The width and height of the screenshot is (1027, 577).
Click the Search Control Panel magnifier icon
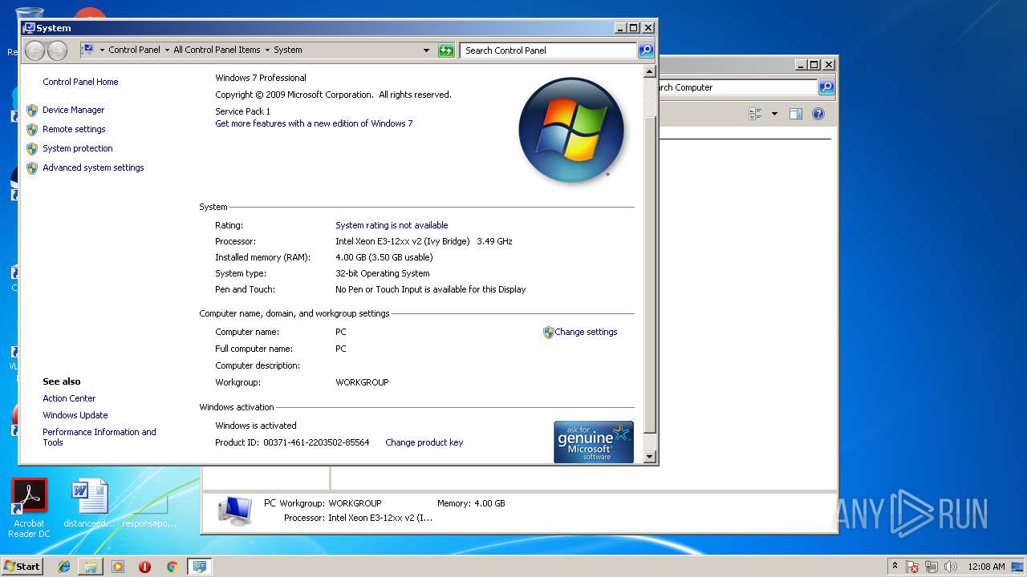pos(646,50)
